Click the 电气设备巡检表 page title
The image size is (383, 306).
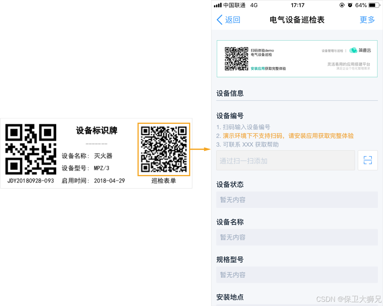coord(297,20)
